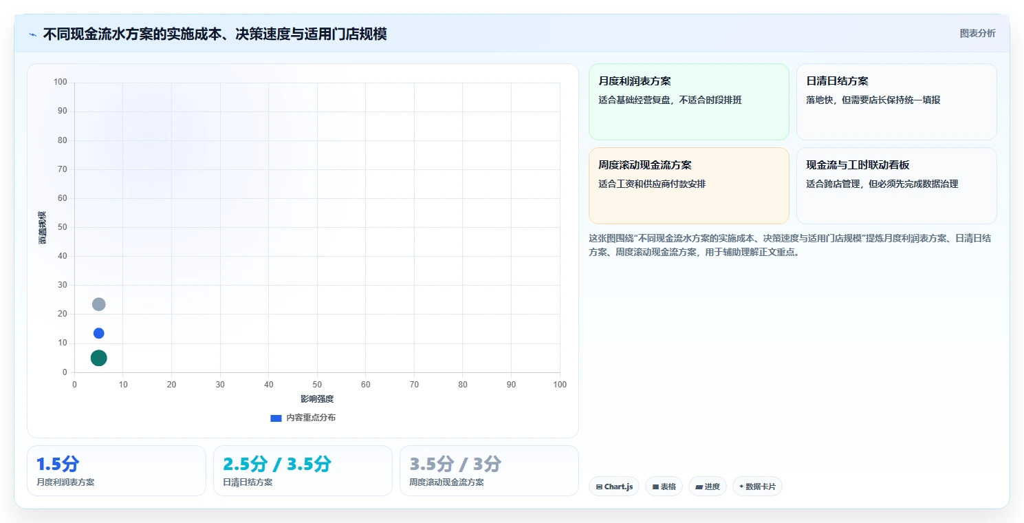
Task: Click the lightning icon beside the title
Action: (32, 34)
